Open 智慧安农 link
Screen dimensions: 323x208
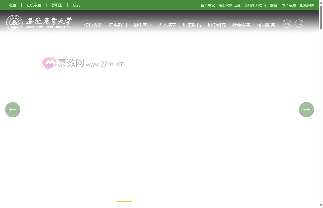tap(207, 5)
